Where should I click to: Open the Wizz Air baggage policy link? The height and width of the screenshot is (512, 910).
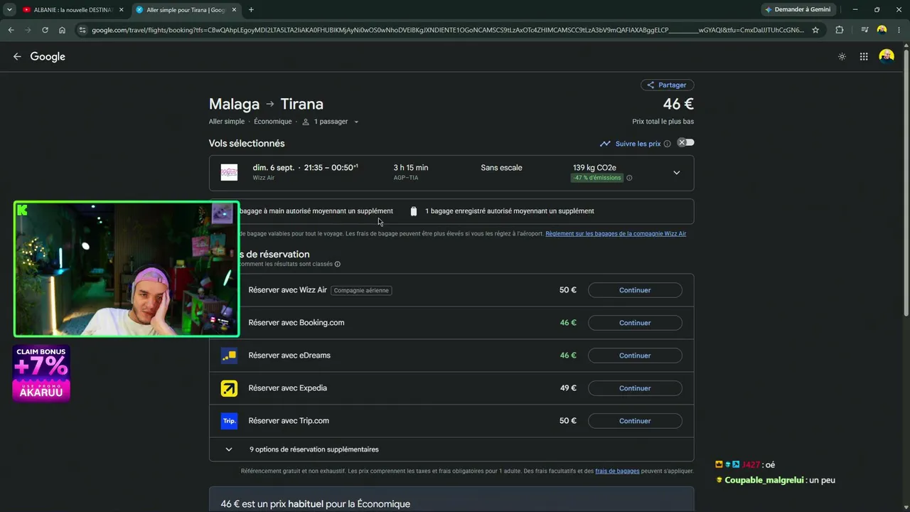616,233
